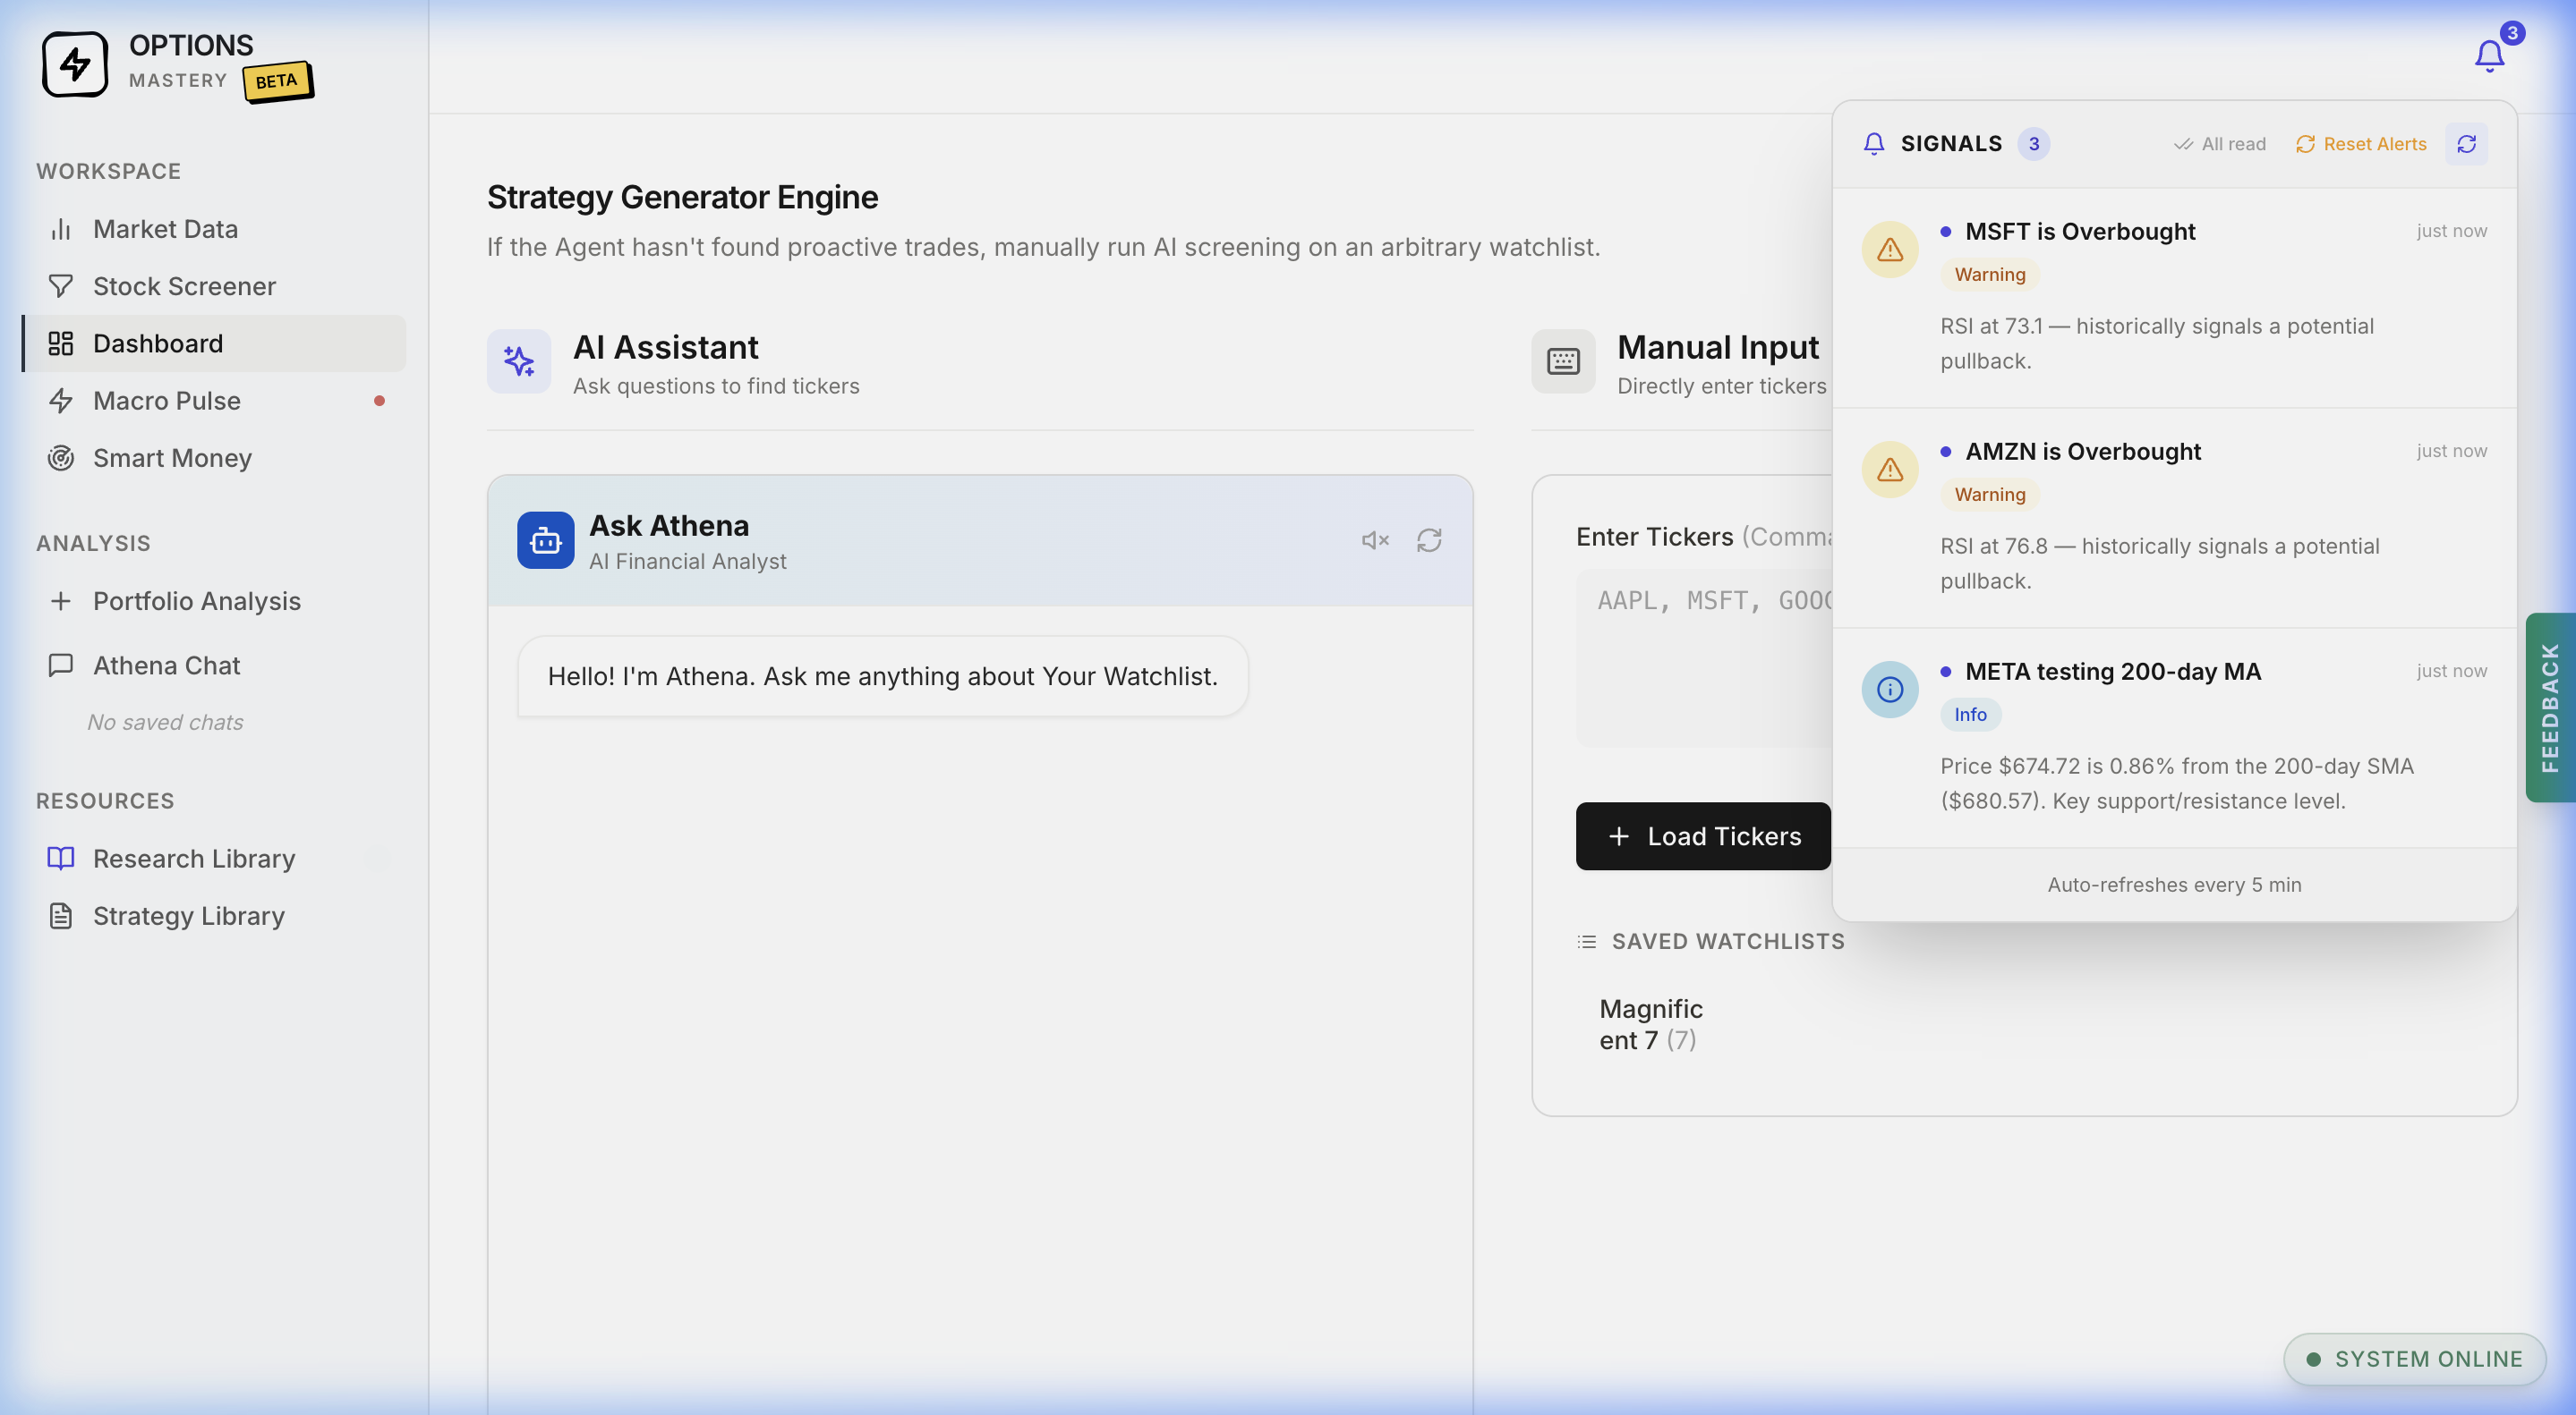Click the Enter Tickers text field
Image resolution: width=2576 pixels, height=1415 pixels.
[x=1705, y=658]
